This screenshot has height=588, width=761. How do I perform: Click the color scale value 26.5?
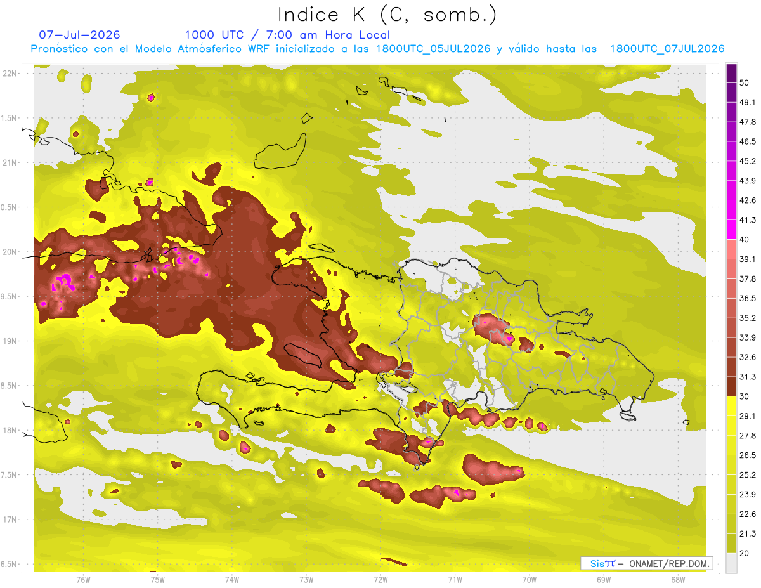pos(748,455)
